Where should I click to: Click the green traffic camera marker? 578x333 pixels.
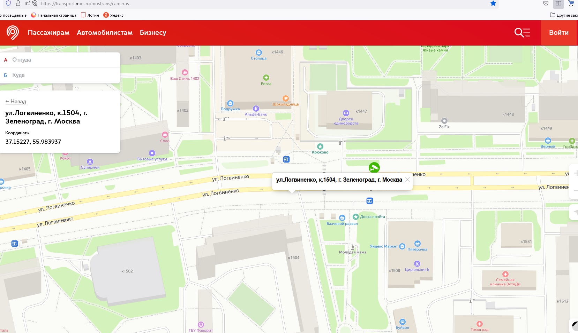[374, 168]
